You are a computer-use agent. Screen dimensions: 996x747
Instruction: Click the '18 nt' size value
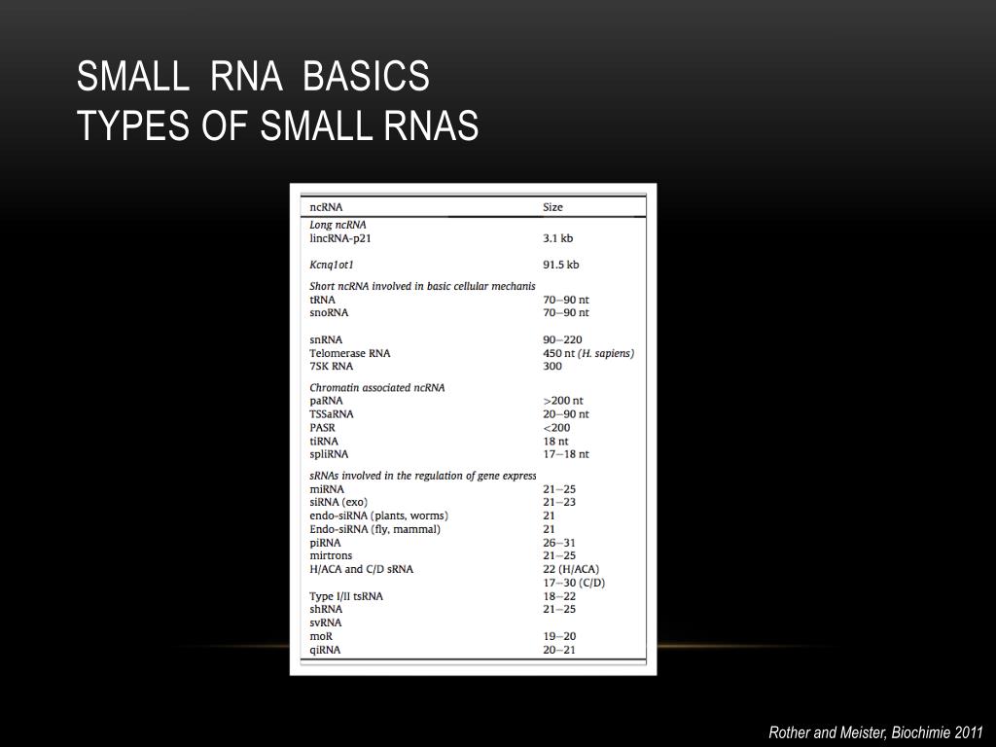(x=555, y=441)
